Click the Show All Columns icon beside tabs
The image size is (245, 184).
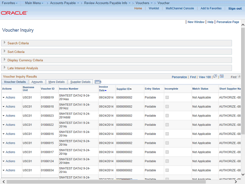click(98, 82)
